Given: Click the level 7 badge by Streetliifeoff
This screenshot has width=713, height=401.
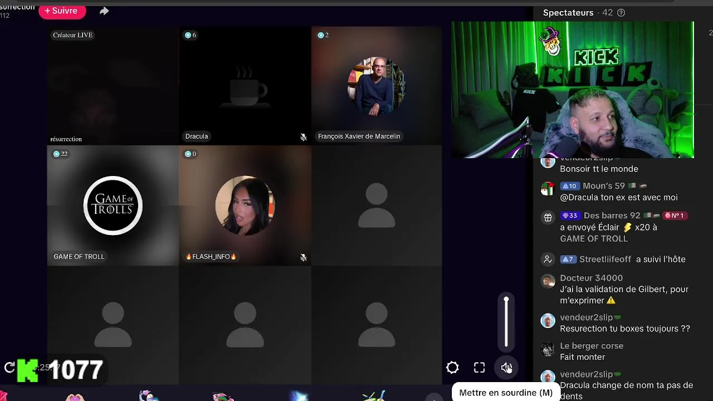Looking at the screenshot, I should pyautogui.click(x=568, y=260).
